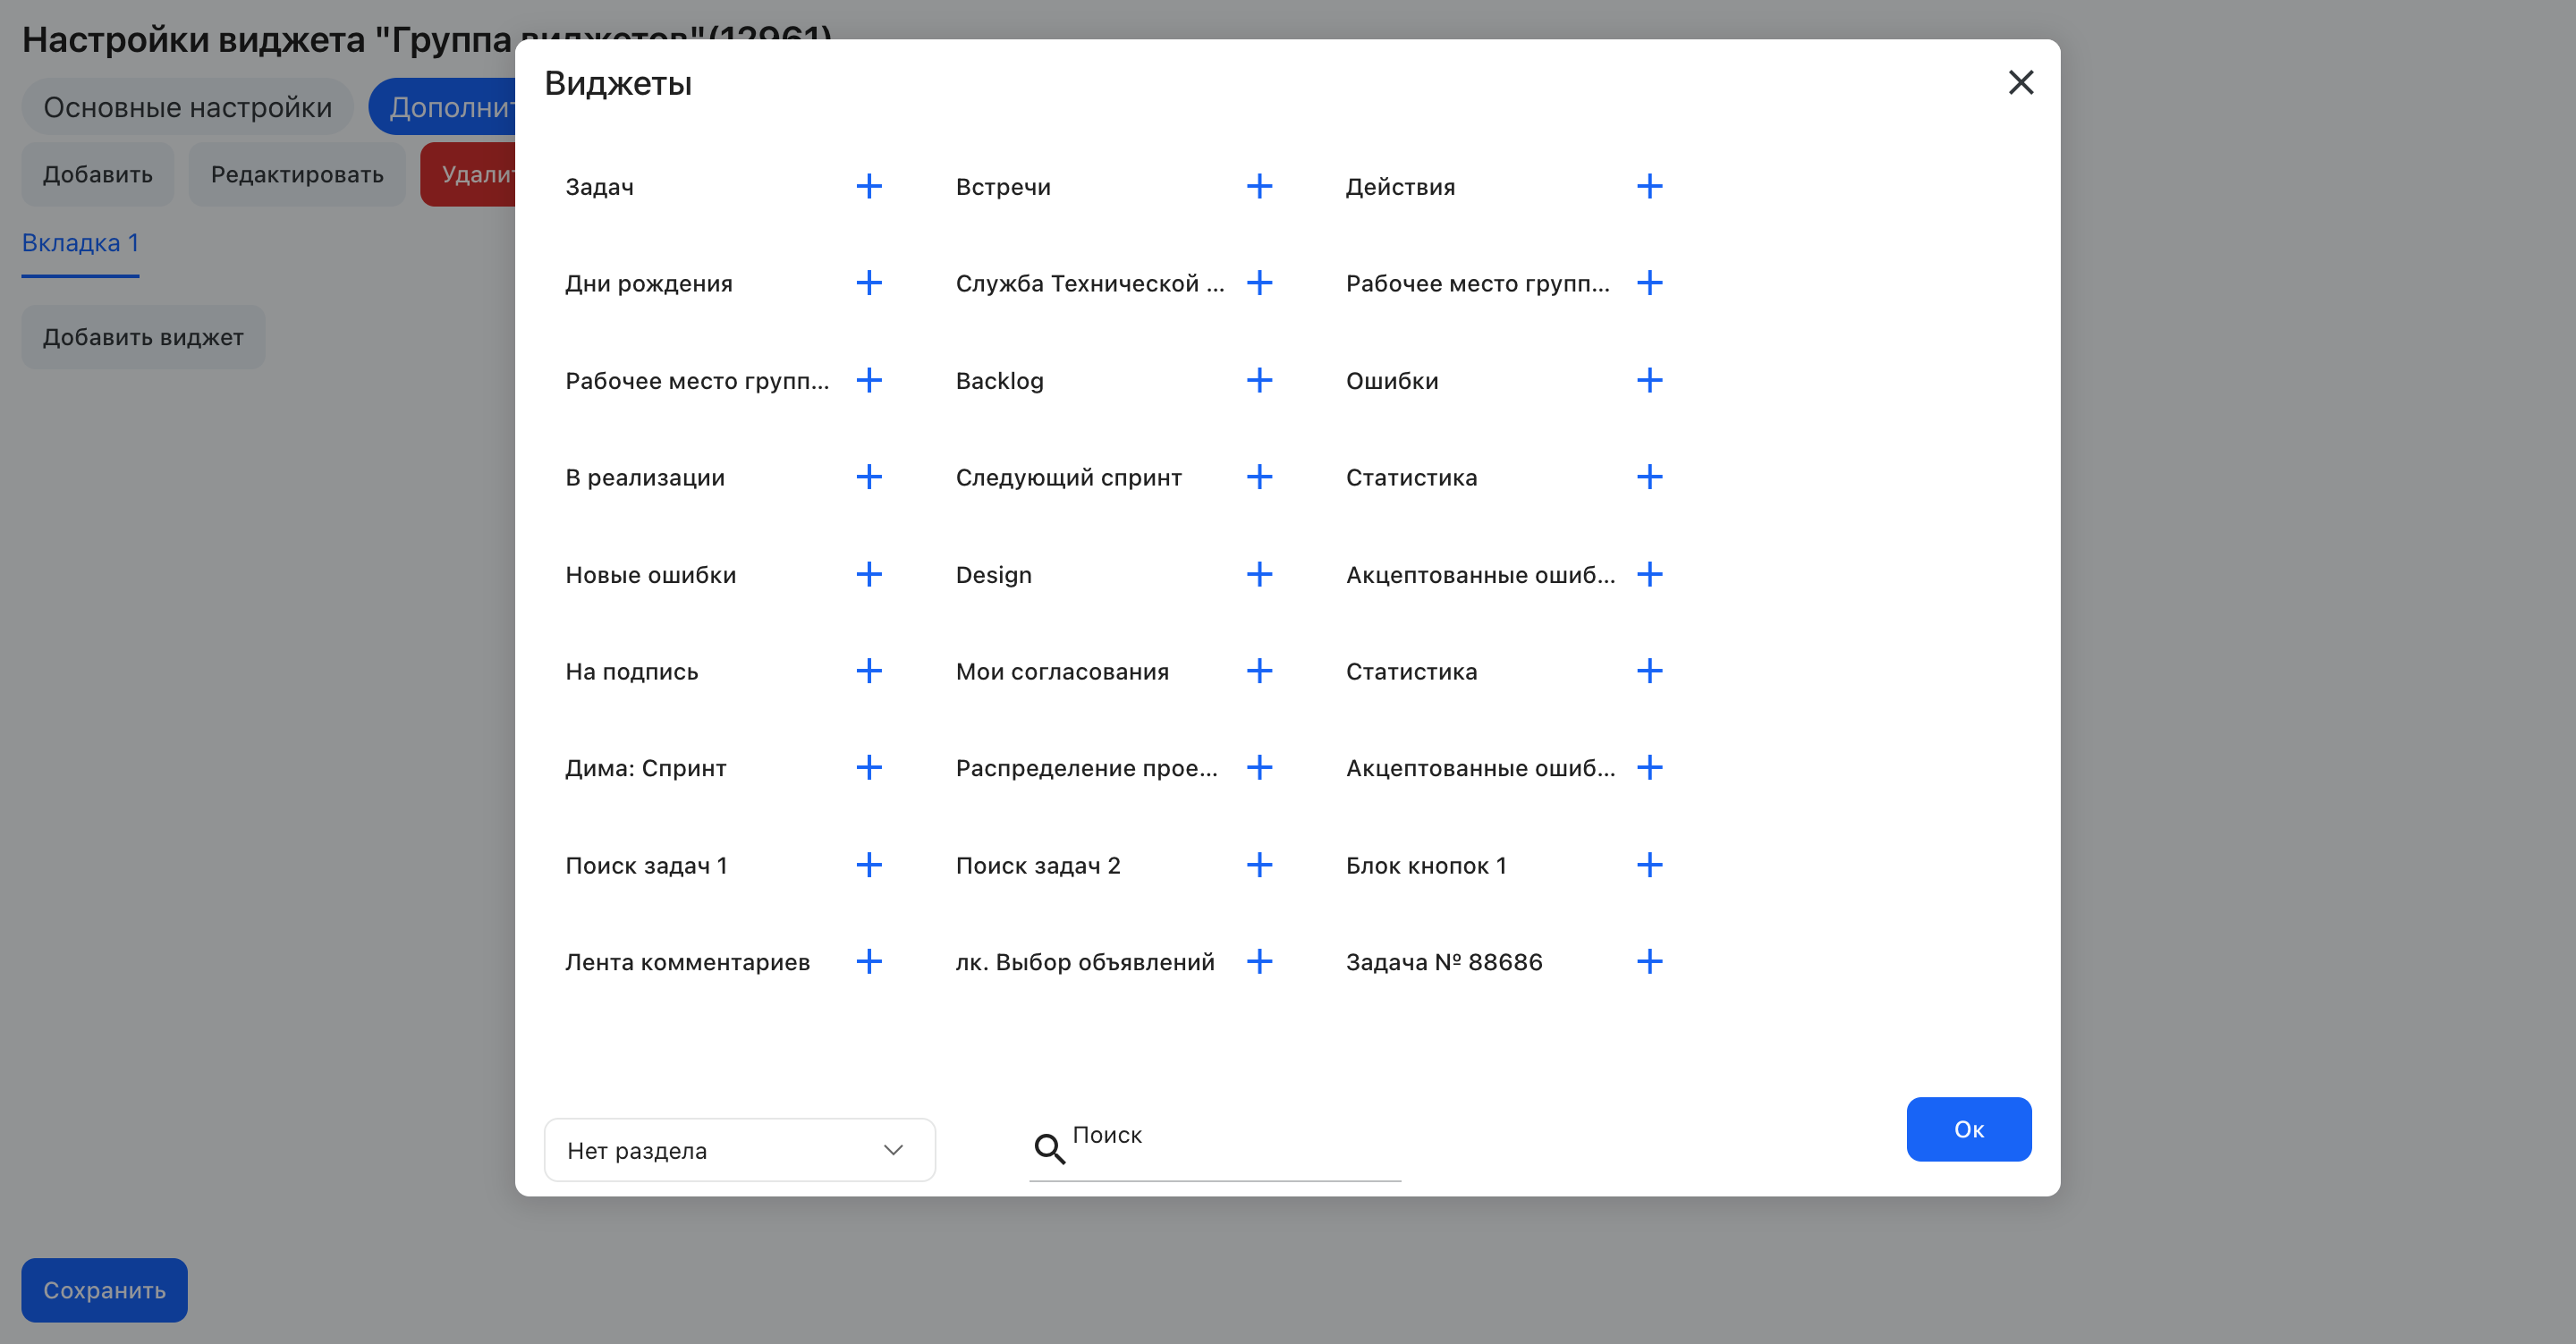Image resolution: width=2576 pixels, height=1344 pixels.
Task: Click the plus next to Backlog
Action: (x=1259, y=380)
